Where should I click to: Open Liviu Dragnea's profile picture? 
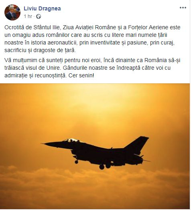tap(12, 12)
